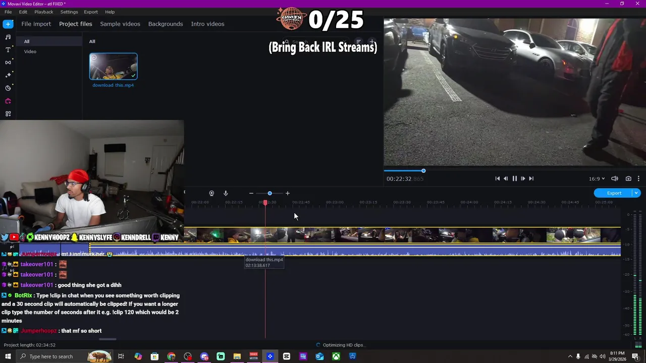The image size is (646, 363).
Task: Open the Effects wand sidebar icon
Action: [8, 75]
